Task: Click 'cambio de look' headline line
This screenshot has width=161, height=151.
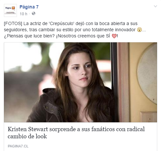Action: 27,136
